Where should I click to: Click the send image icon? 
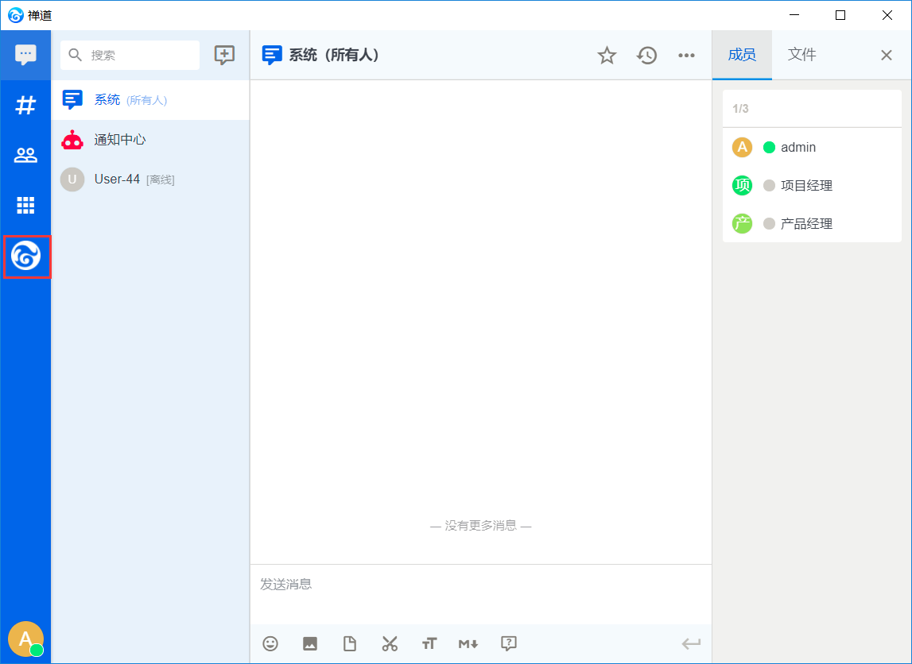point(310,643)
